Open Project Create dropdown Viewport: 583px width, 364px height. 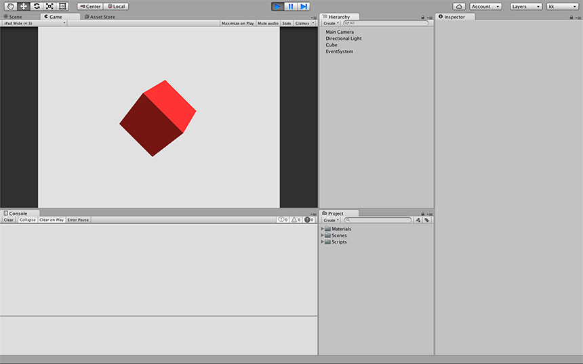click(331, 220)
